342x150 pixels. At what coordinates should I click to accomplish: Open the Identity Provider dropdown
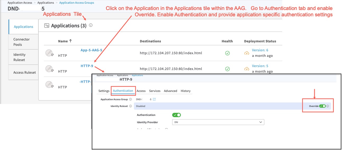coord(218,122)
